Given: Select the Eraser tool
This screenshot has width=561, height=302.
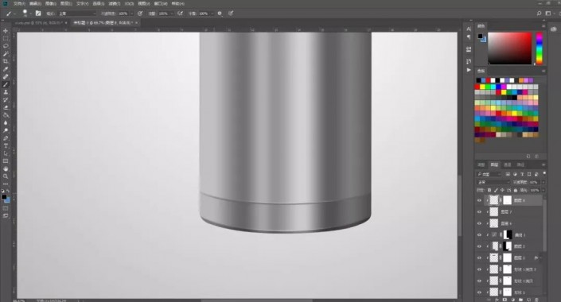Looking at the screenshot, I should [x=6, y=107].
